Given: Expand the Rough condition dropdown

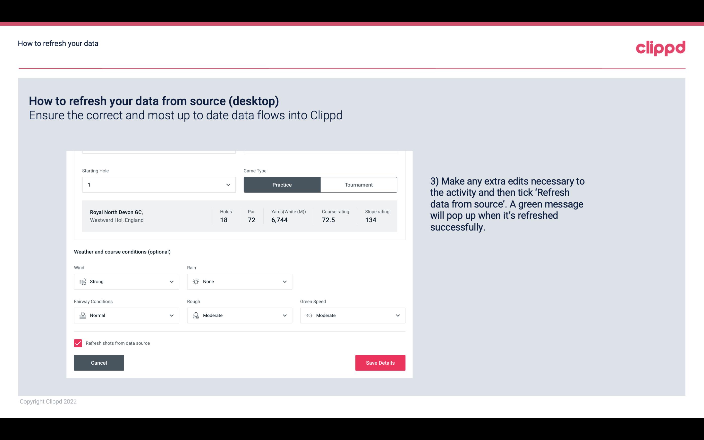Looking at the screenshot, I should click(284, 315).
